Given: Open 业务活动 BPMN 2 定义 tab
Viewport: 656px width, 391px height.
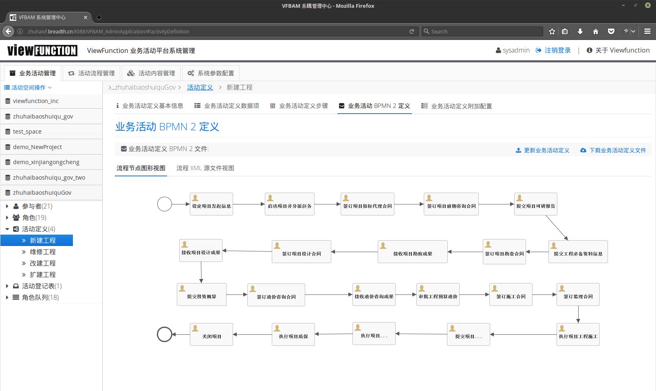Looking at the screenshot, I should [x=374, y=106].
